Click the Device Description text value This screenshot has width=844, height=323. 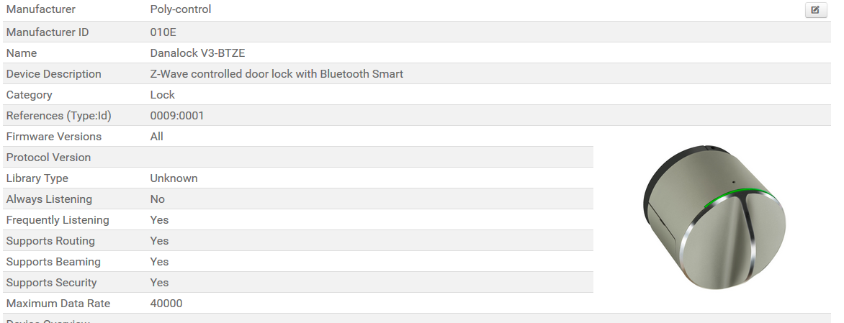pyautogui.click(x=277, y=74)
